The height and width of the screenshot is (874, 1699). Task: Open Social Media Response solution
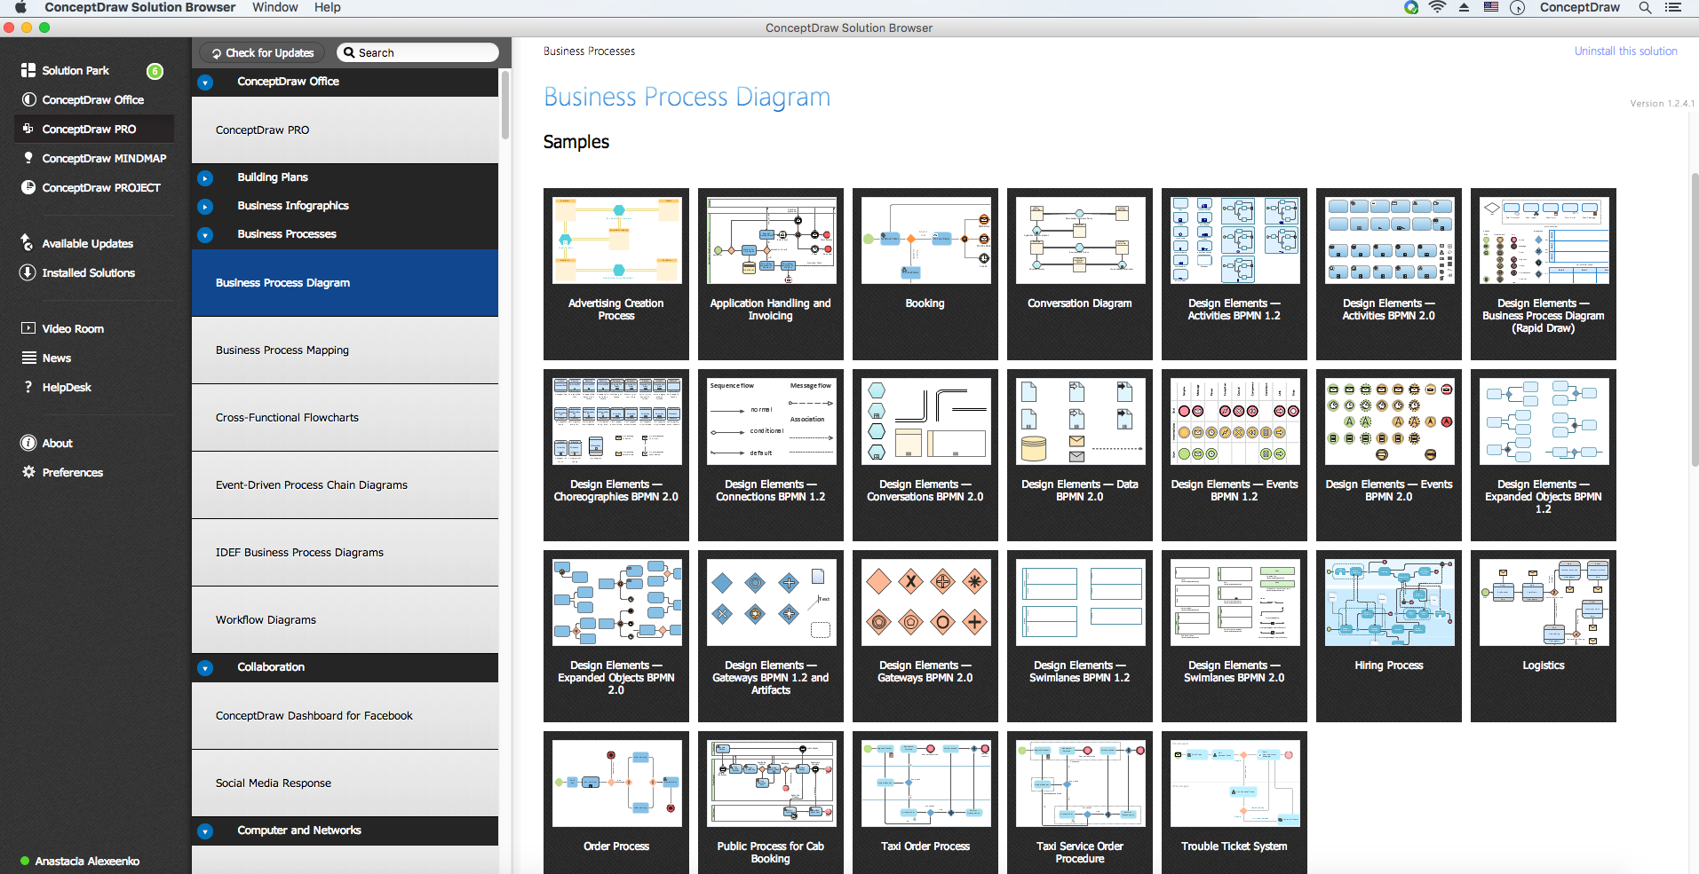pyautogui.click(x=345, y=783)
